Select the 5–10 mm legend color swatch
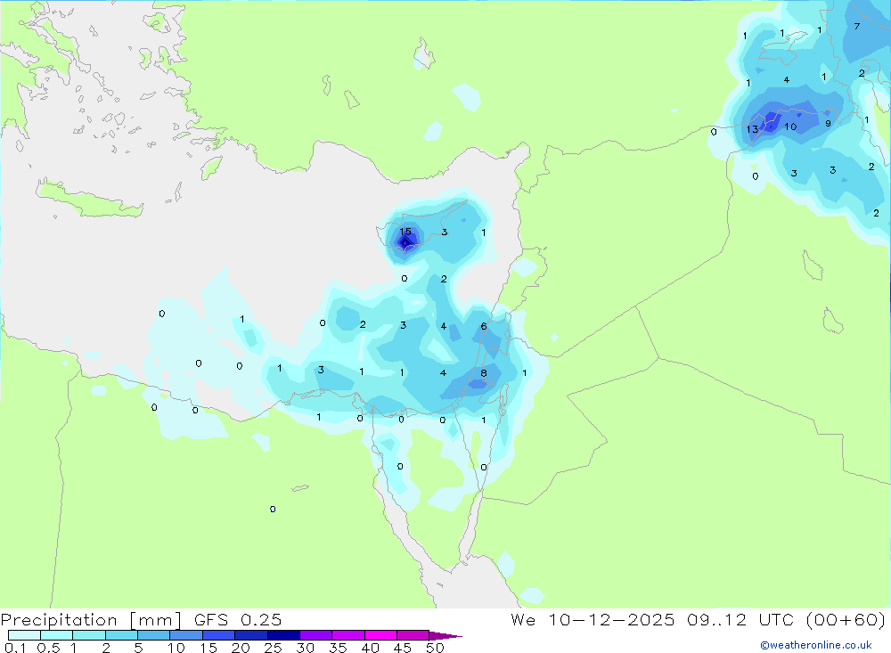Image resolution: width=891 pixels, height=653 pixels. point(154,635)
